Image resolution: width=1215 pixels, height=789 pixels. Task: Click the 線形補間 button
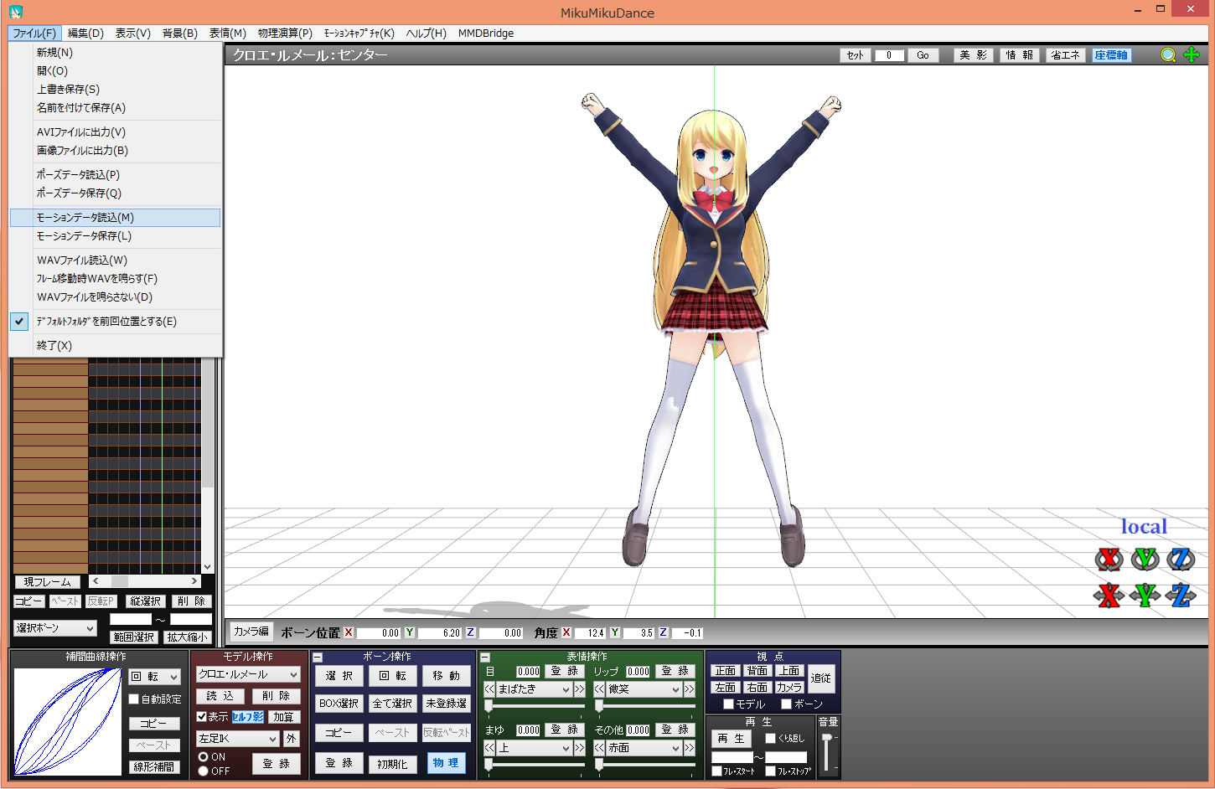click(x=155, y=766)
